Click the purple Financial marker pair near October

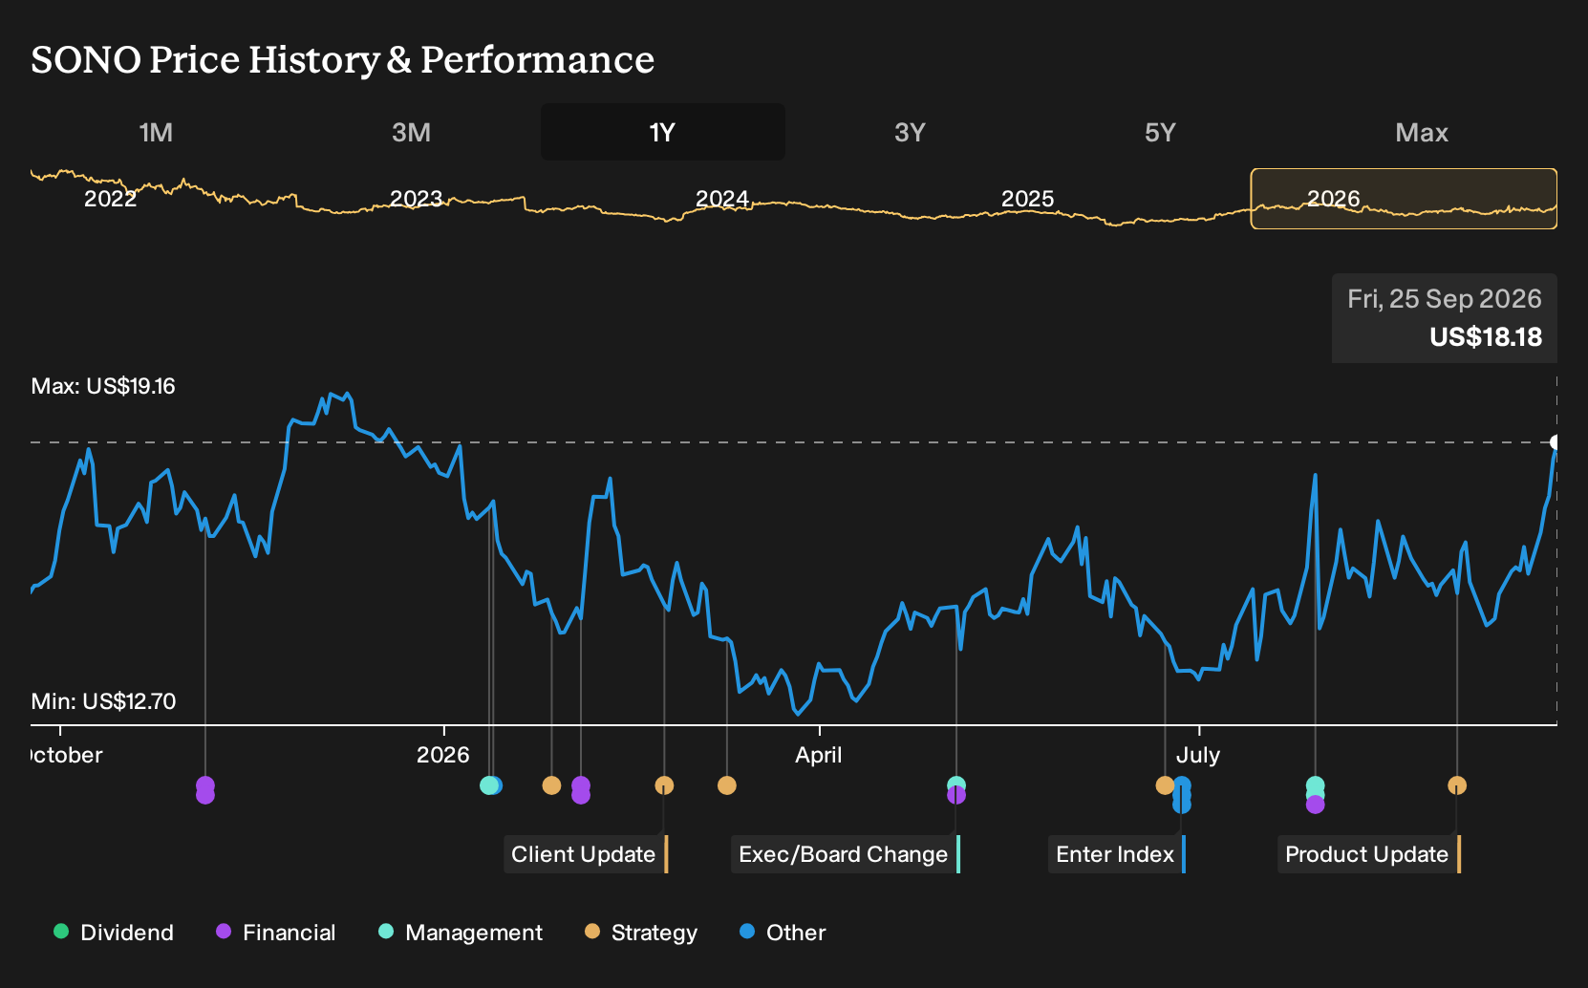point(204,790)
